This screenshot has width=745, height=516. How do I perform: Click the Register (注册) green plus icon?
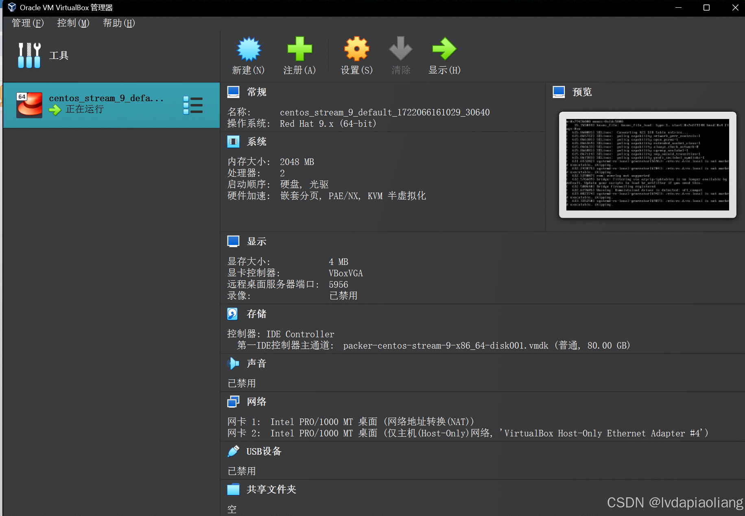pos(299,49)
